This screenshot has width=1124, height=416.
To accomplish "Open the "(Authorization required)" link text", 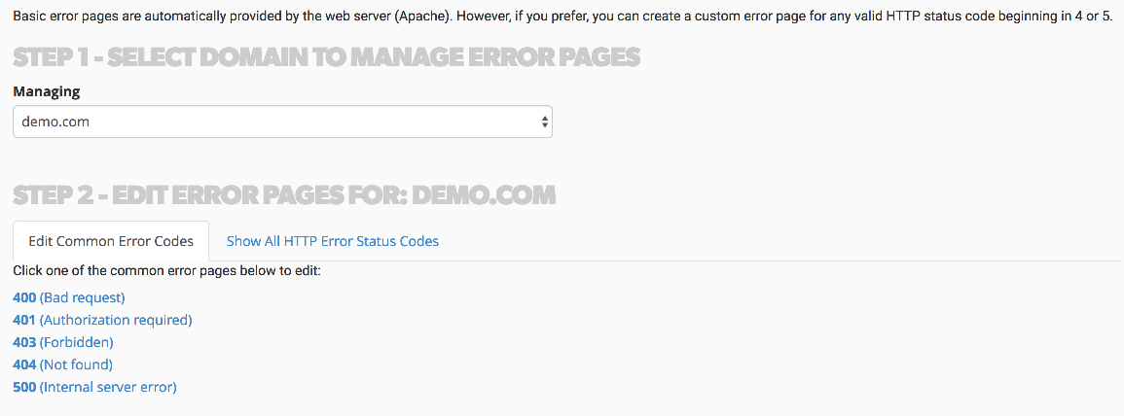I will pos(116,320).
